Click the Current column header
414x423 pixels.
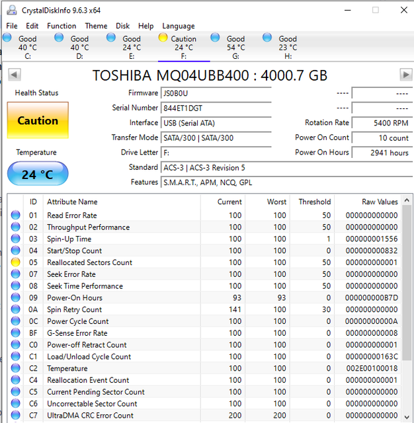(223, 202)
